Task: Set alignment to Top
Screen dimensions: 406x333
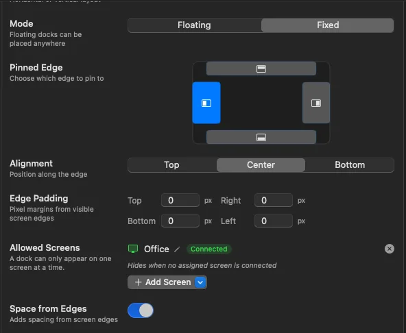Action: click(172, 165)
